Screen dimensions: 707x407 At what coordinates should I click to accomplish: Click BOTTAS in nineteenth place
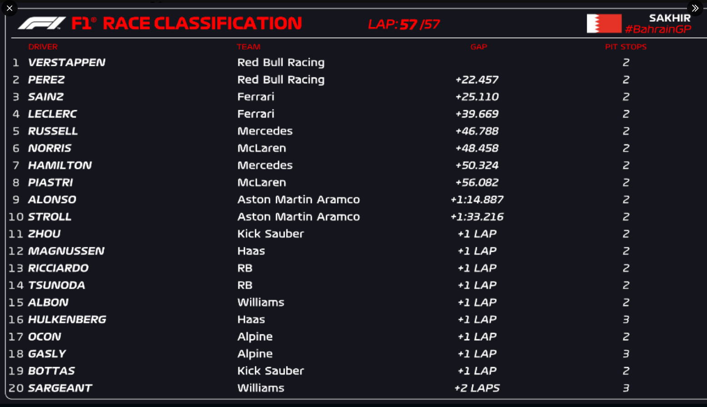(51, 371)
